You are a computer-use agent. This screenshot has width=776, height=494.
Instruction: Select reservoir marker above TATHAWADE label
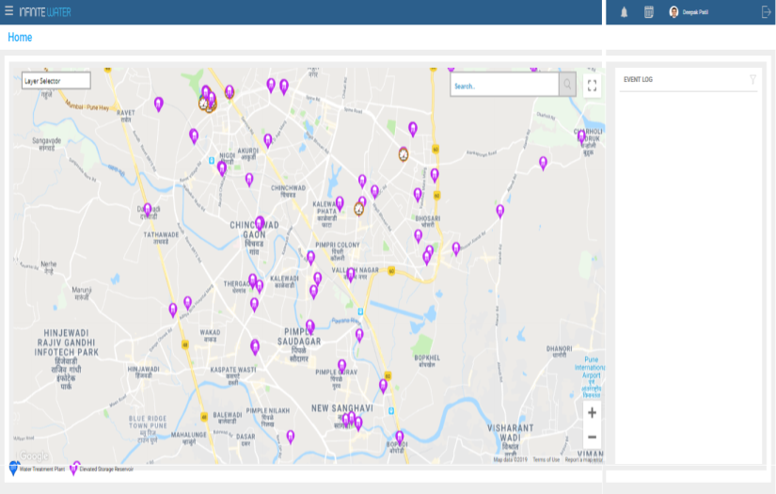pyautogui.click(x=148, y=210)
